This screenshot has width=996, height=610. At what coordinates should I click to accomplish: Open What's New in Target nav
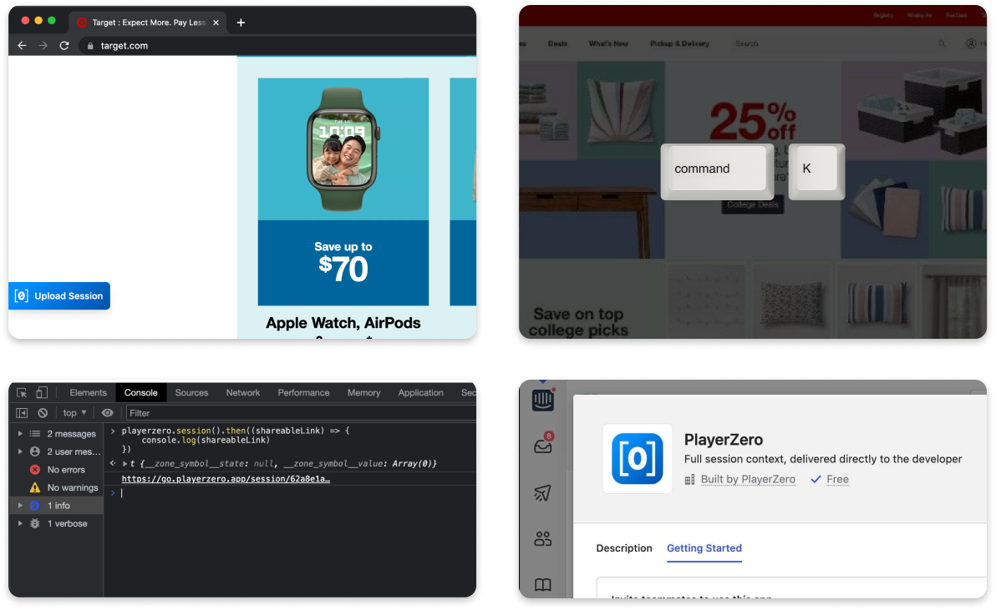pos(608,43)
